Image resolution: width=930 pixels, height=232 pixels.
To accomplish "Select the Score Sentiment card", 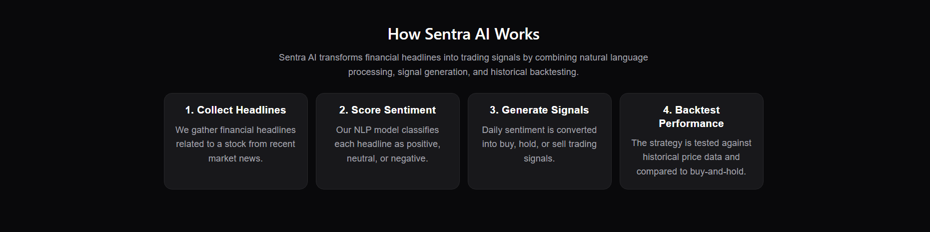I will point(388,141).
